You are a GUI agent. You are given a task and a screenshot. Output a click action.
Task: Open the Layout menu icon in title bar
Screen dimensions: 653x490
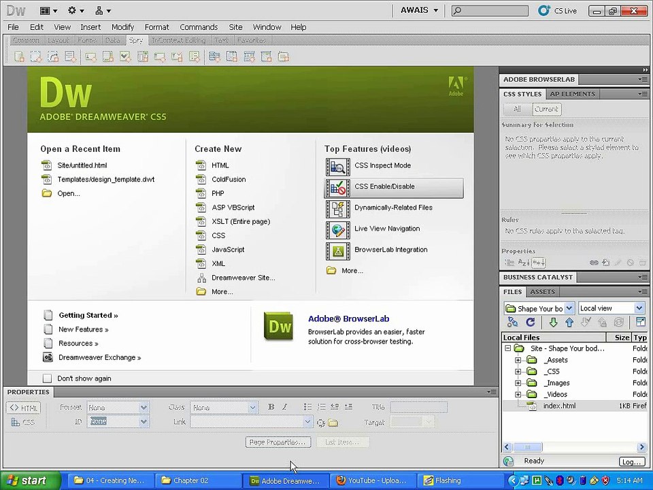coord(48,10)
